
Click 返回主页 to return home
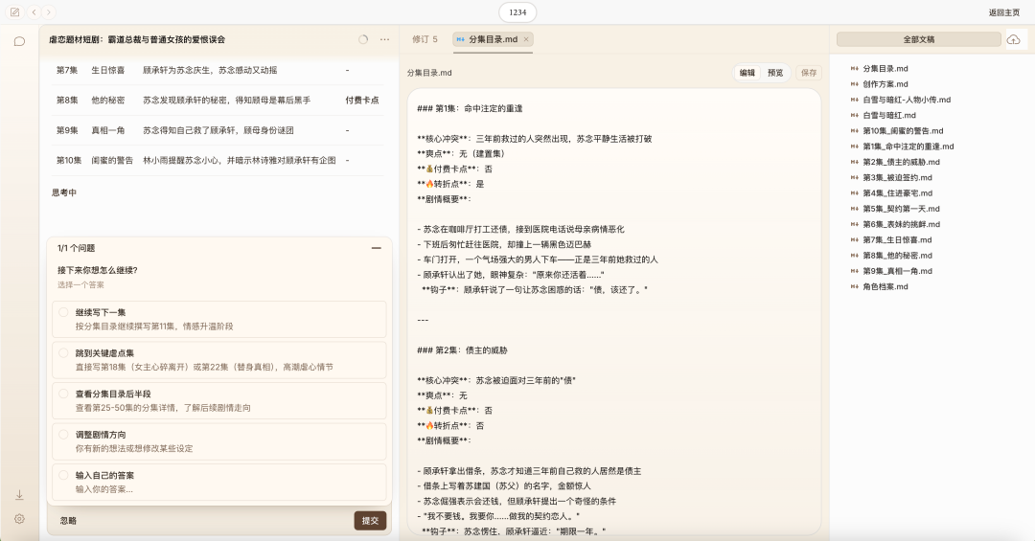click(x=1003, y=12)
